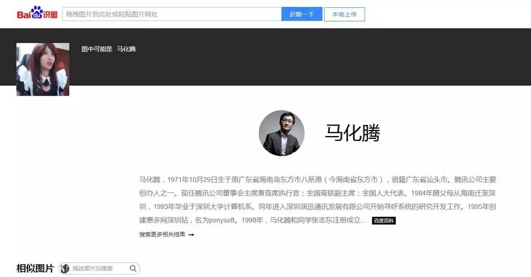Image resolution: width=531 pixels, height=277 pixels.
Task: Focus the image URL search field
Action: tap(171, 14)
